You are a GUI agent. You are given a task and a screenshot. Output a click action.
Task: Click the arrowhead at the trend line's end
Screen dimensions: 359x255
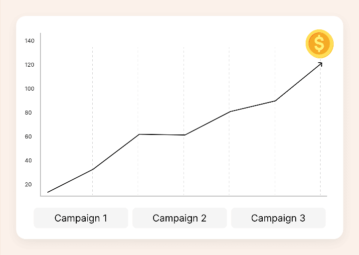pyautogui.click(x=321, y=63)
